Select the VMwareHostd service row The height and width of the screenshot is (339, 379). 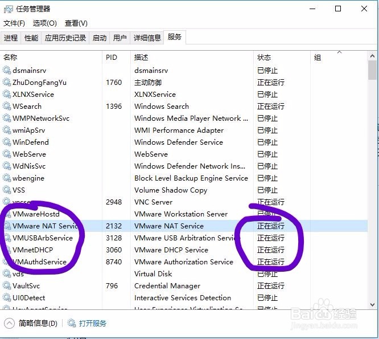184,214
